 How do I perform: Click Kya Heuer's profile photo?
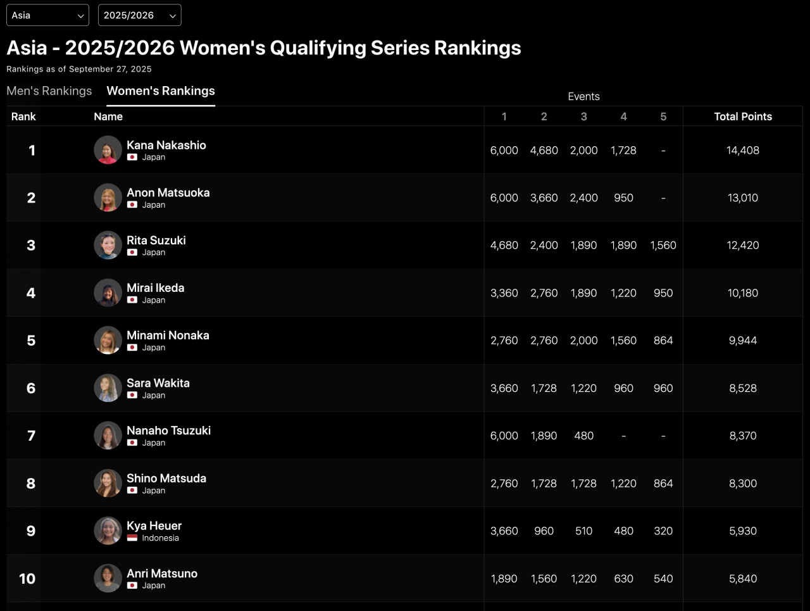pos(108,531)
